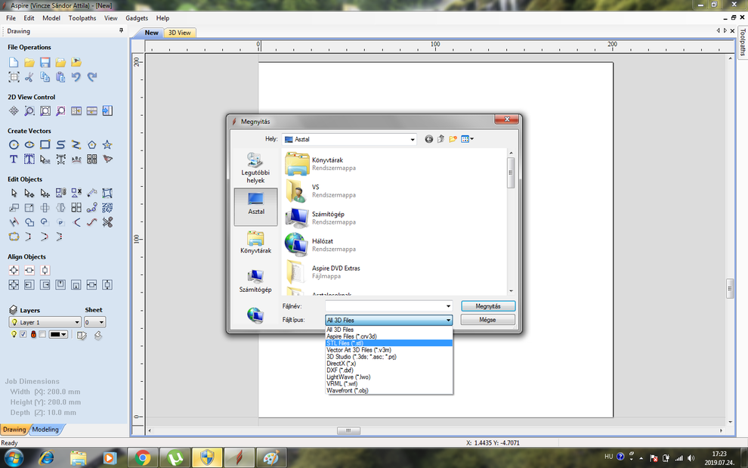
Task: Click the lock icon under Layer 1
Action: click(x=33, y=334)
